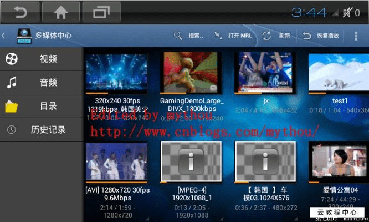Click the resume playback arrow icon
The width and height of the screenshot is (369, 222).
[306, 36]
